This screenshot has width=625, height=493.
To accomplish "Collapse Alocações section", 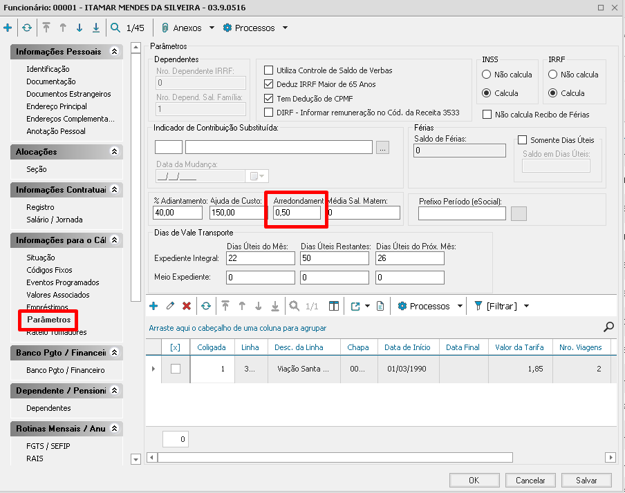I will (x=114, y=151).
